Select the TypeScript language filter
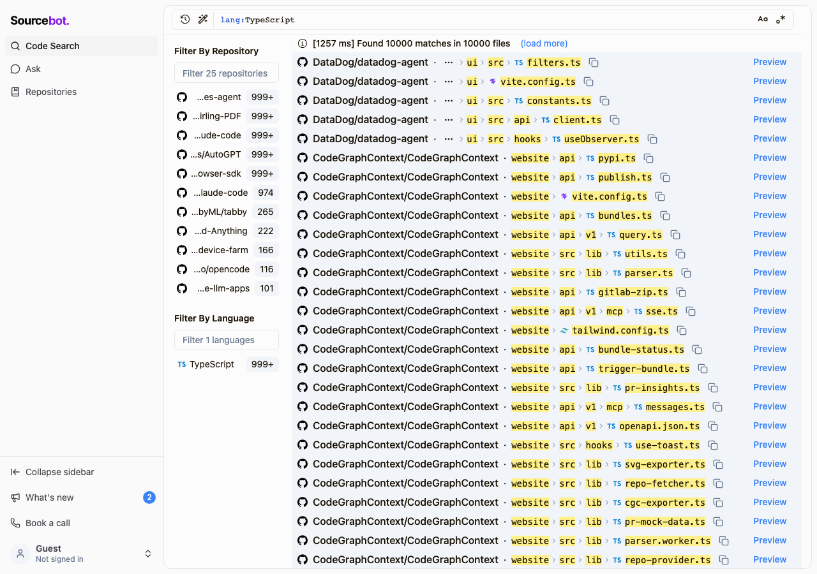 pyautogui.click(x=227, y=364)
